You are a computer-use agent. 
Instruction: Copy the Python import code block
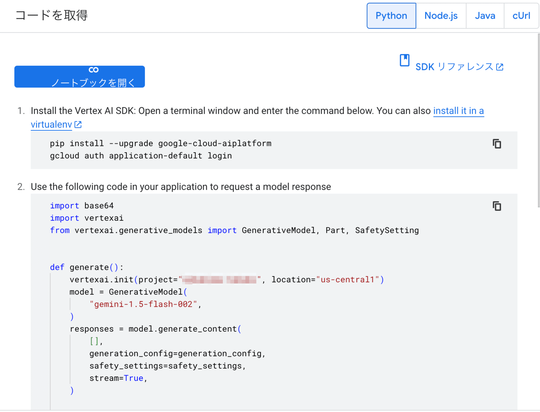coord(497,206)
